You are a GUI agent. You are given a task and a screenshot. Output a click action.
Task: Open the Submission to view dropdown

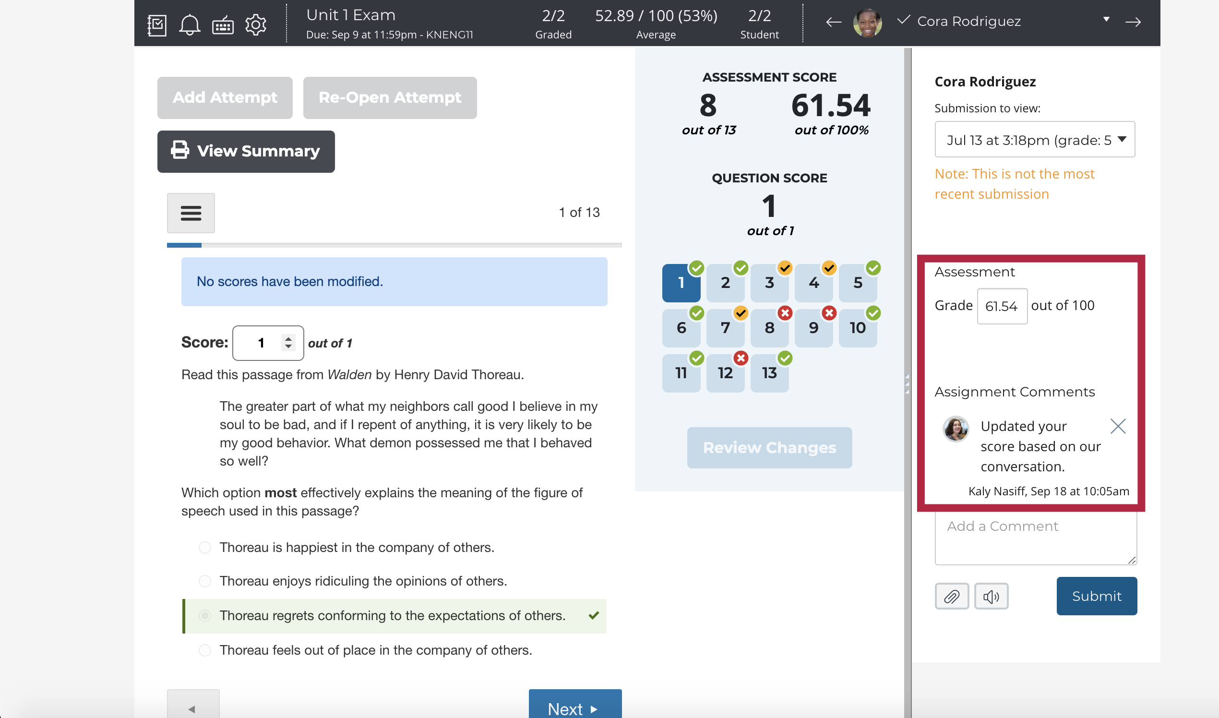click(x=1034, y=139)
